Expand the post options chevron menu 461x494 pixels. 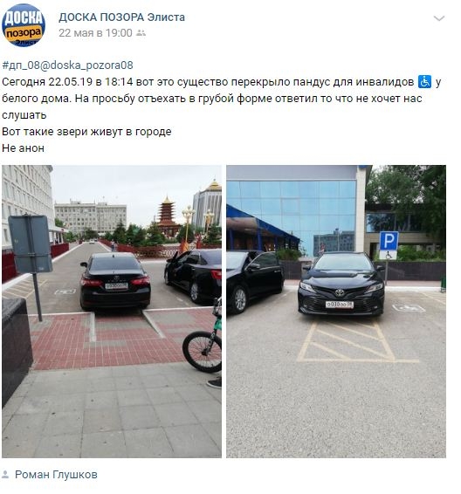(438, 18)
